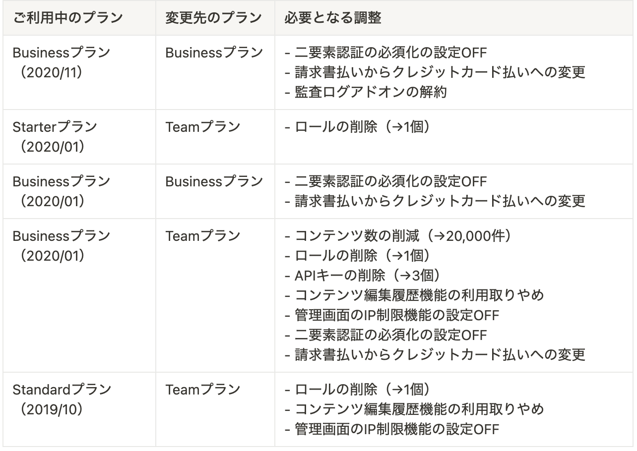Click ロールの削除（→1個） in the Standardプラン row
637x451 pixels.
356,390
